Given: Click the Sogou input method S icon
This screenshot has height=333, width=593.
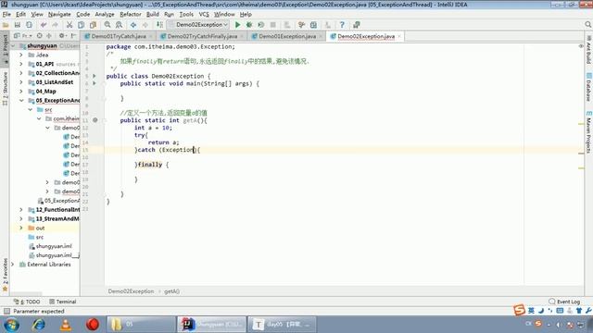Looking at the screenshot, I should [519, 311].
